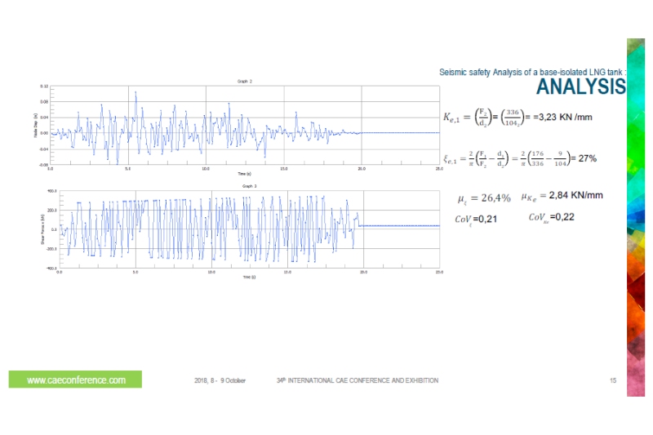The height and width of the screenshot is (435, 653).
Task: Click the CoV =0,22 text
Action: (554, 217)
